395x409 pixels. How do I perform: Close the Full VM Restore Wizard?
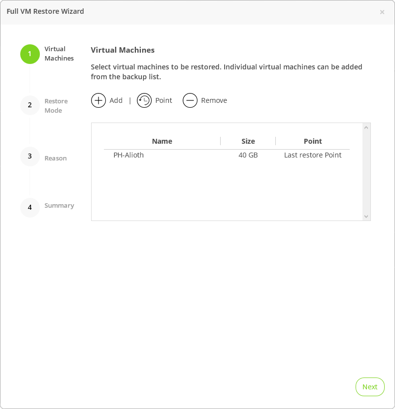point(382,12)
